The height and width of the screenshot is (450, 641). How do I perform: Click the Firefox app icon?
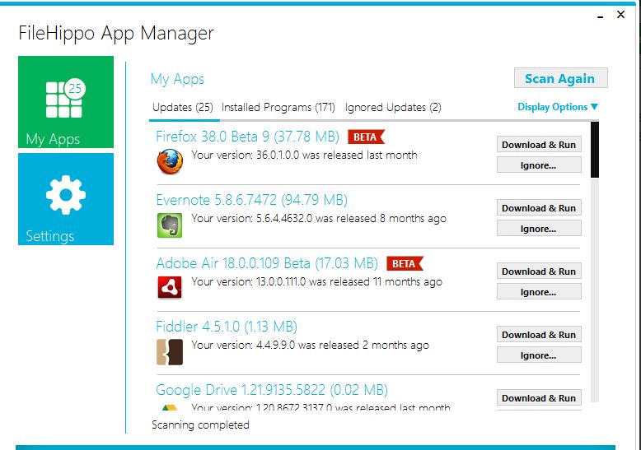(170, 162)
